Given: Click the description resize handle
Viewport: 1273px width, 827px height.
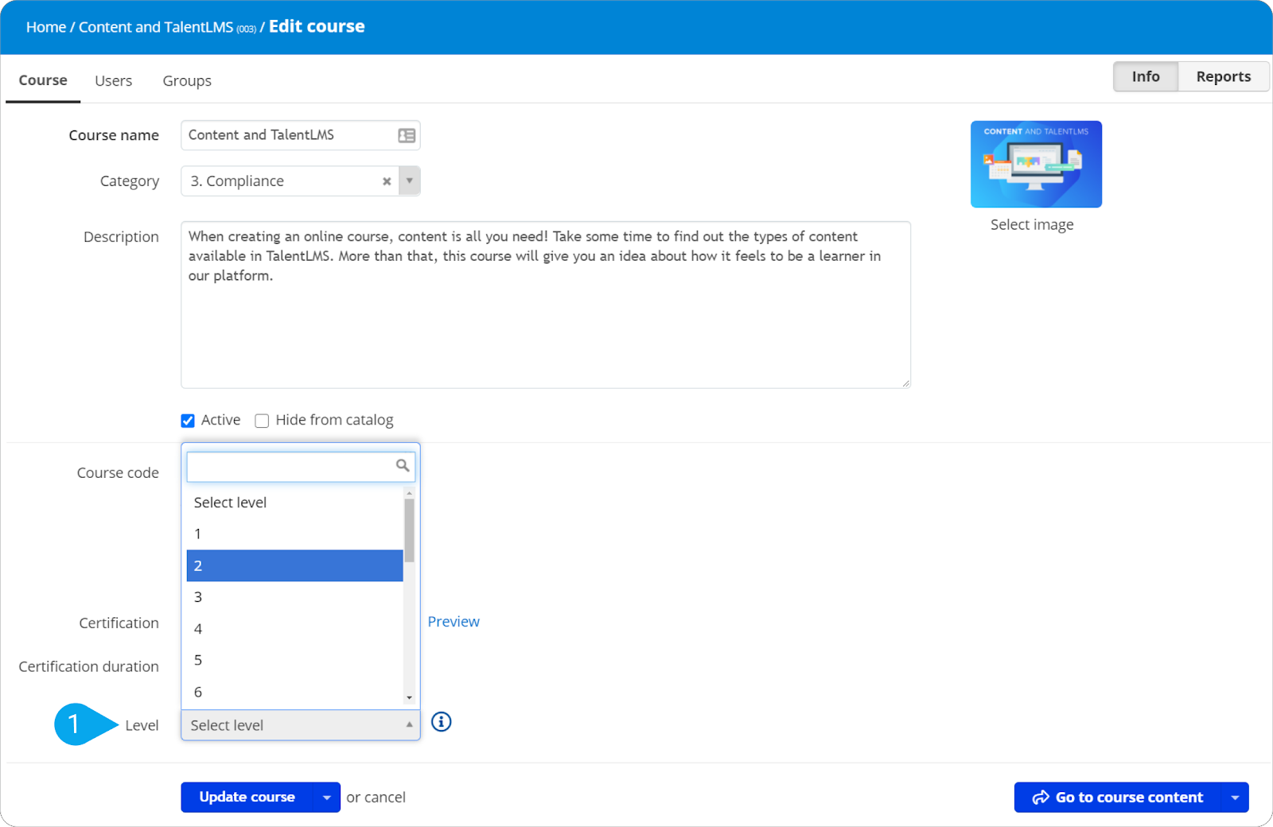Looking at the screenshot, I should click(x=906, y=383).
